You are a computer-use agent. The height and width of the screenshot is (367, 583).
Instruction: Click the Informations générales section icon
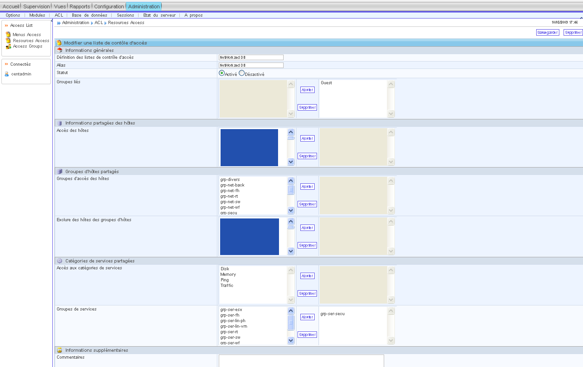coord(59,50)
